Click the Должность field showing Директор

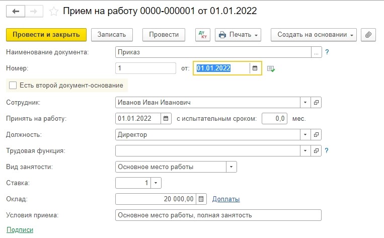click(208, 135)
